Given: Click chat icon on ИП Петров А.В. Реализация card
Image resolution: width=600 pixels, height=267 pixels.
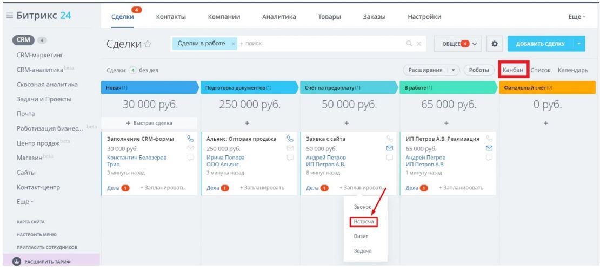Looking at the screenshot, I should [x=489, y=158].
